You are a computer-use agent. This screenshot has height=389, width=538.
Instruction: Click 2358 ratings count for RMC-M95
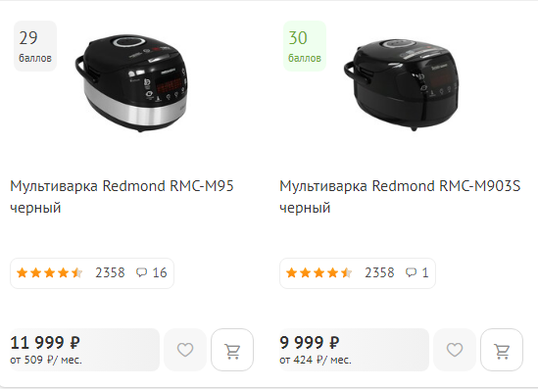pyautogui.click(x=110, y=273)
